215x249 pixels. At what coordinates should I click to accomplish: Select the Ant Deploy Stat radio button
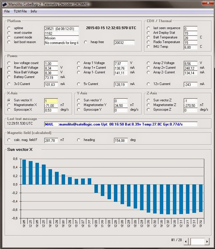pyautogui.click(x=148, y=33)
